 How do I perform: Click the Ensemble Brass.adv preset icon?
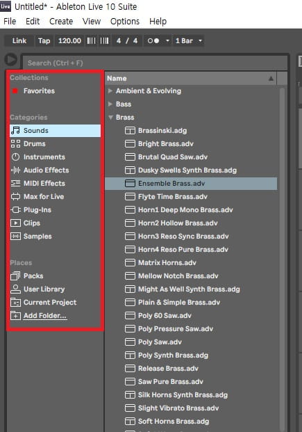(130, 184)
